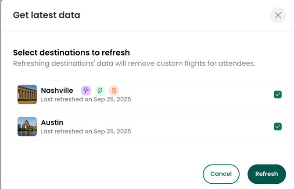Screen dimensions: 294x189
Task: Select the Austin destination name
Action: [52, 122]
